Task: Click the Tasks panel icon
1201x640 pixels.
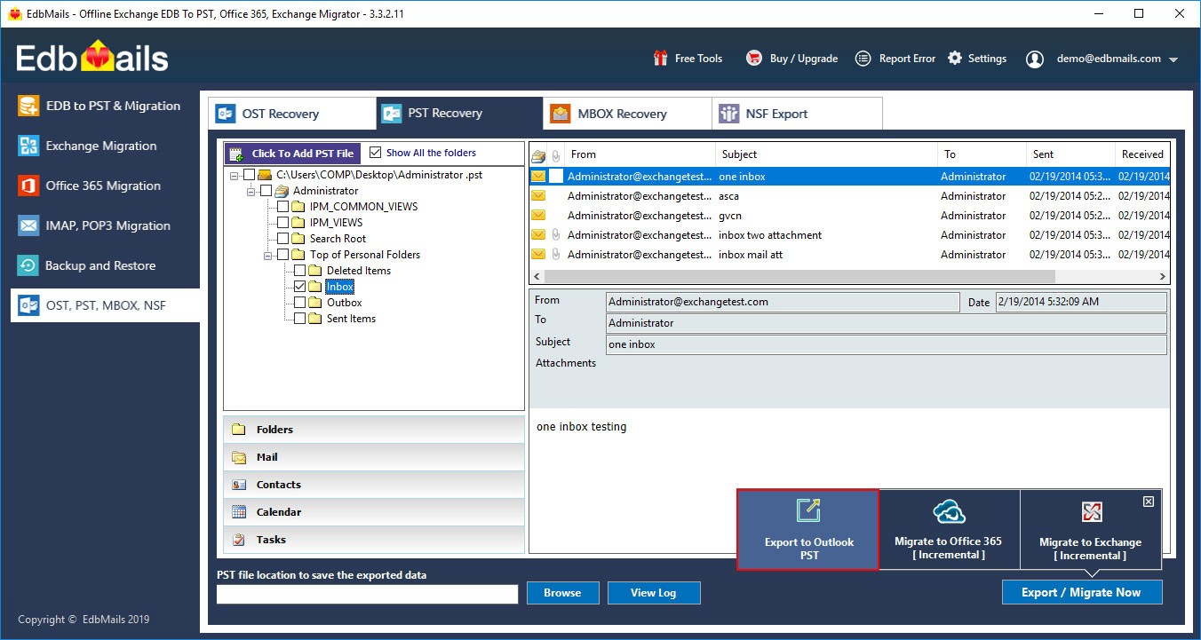Action: tap(239, 540)
